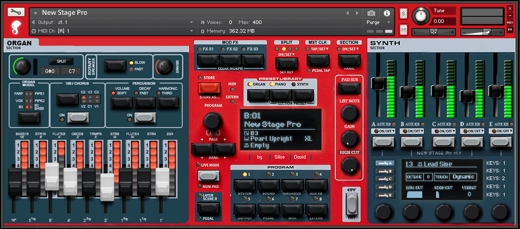Click the Organ Model selector button

pyautogui.click(x=29, y=117)
